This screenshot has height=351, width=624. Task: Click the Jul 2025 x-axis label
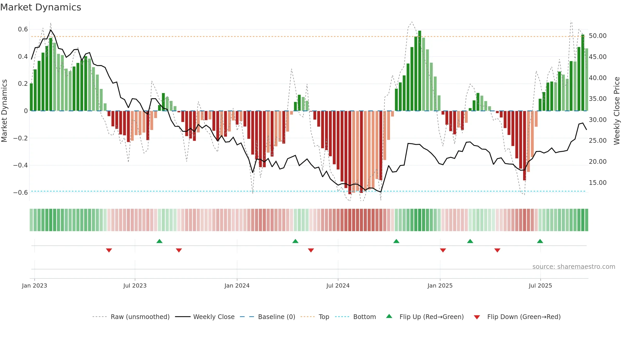541,285
